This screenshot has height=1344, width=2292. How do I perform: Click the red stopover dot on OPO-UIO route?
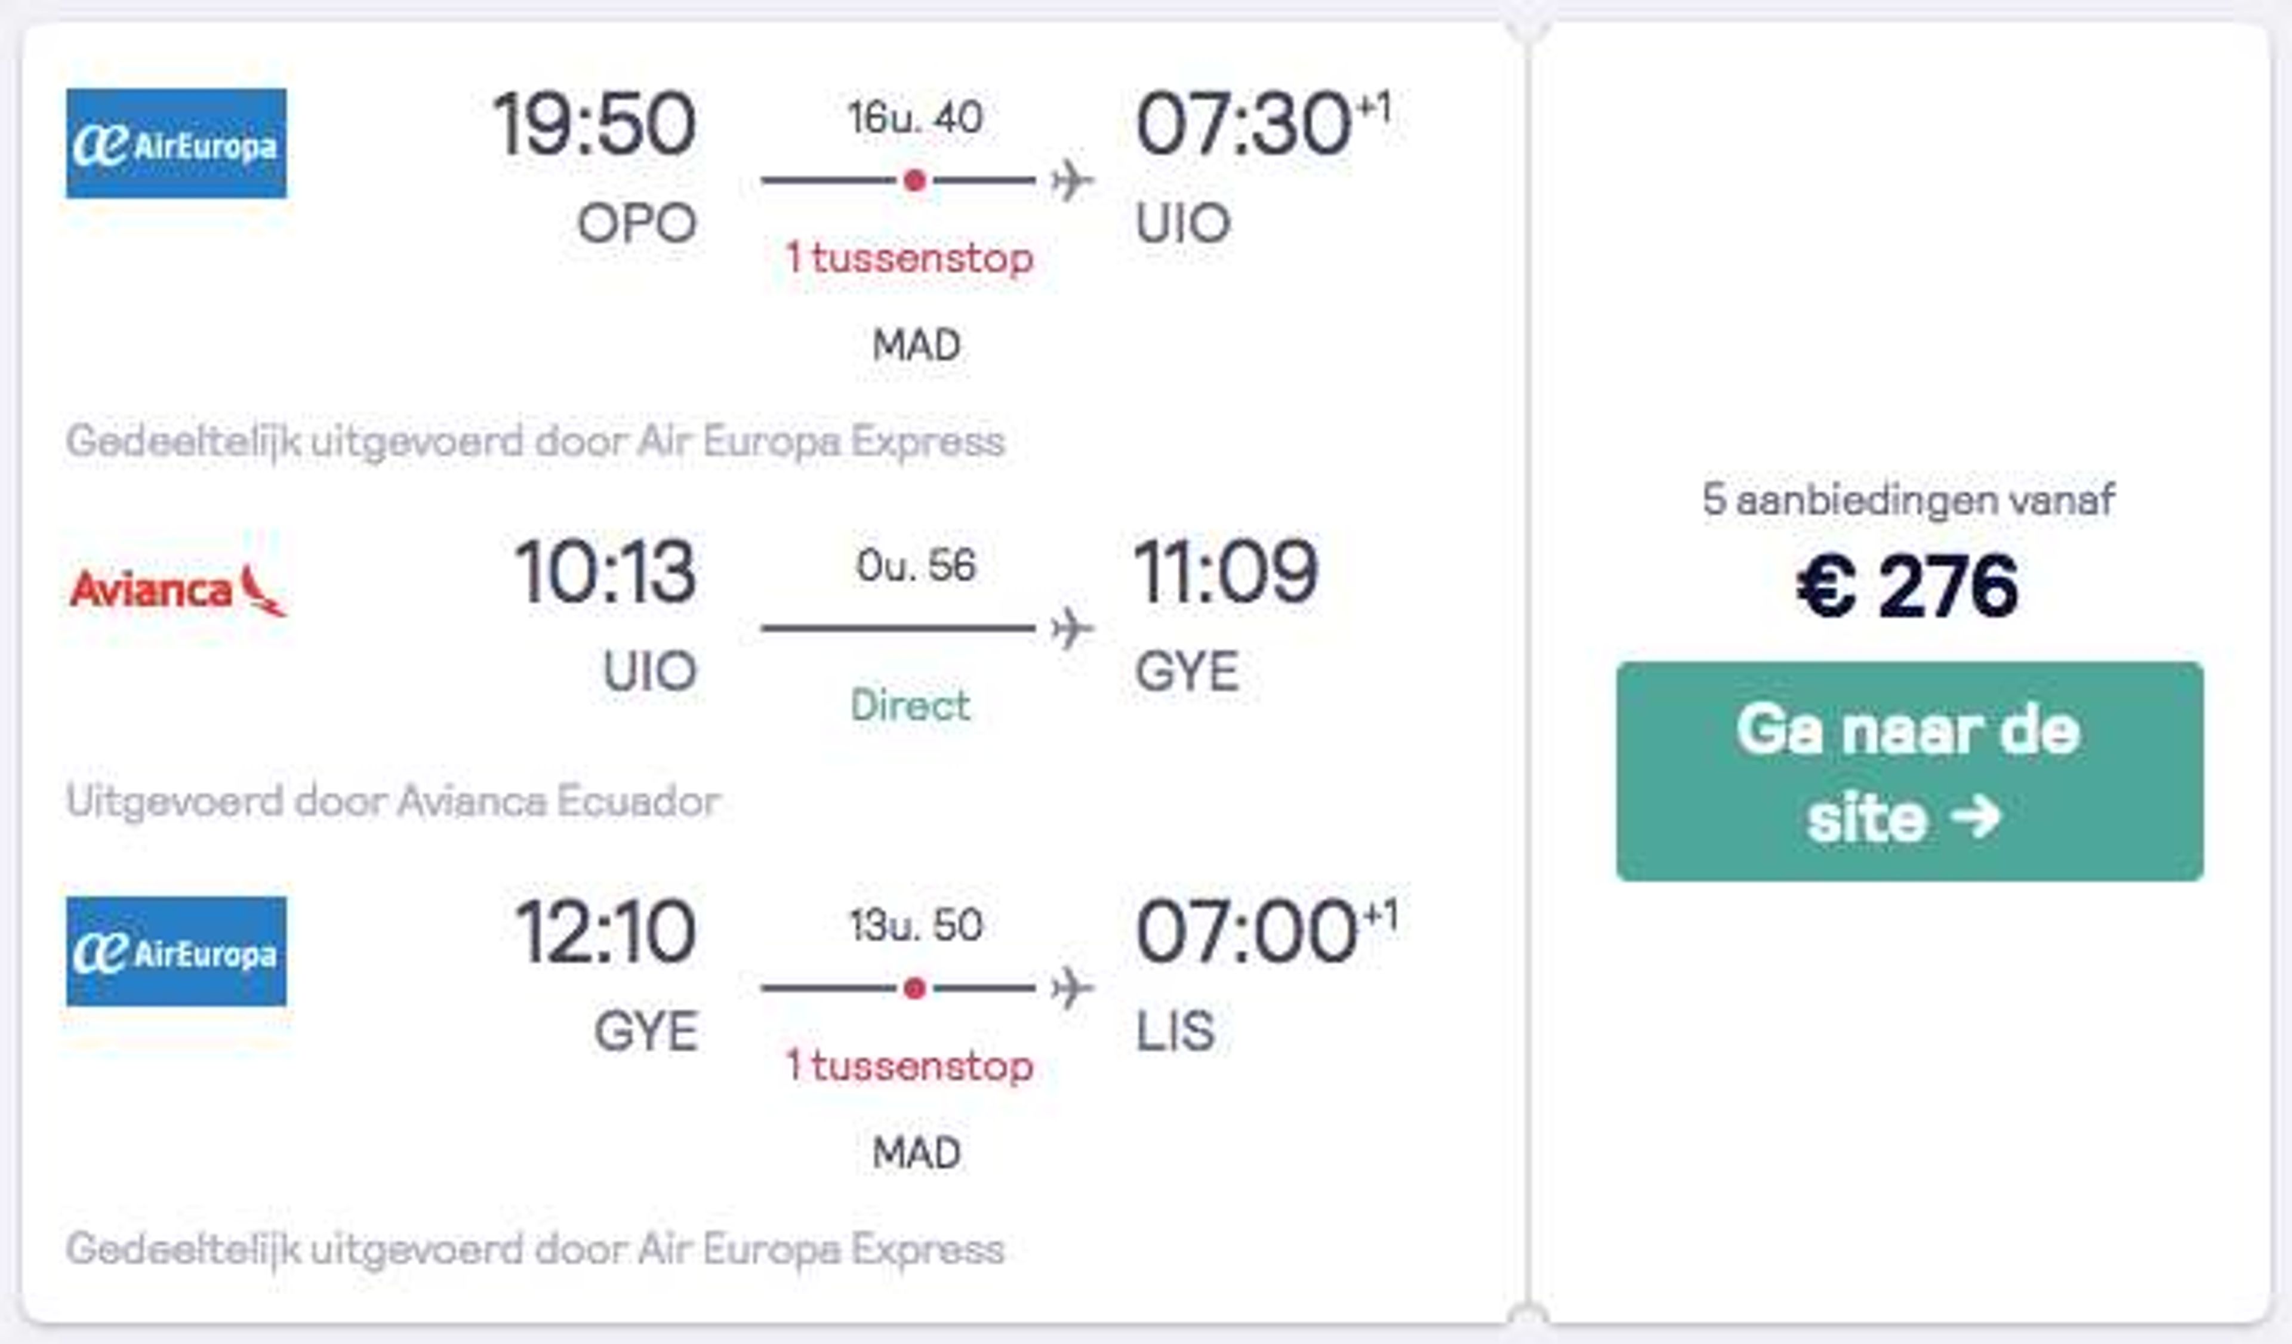[x=915, y=180]
